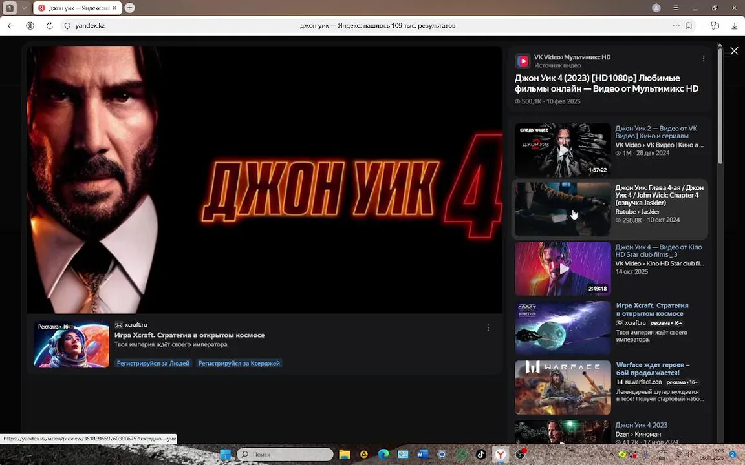The width and height of the screenshot is (745, 465).
Task: Open Warface ждет героев ad link
Action: [653, 369]
